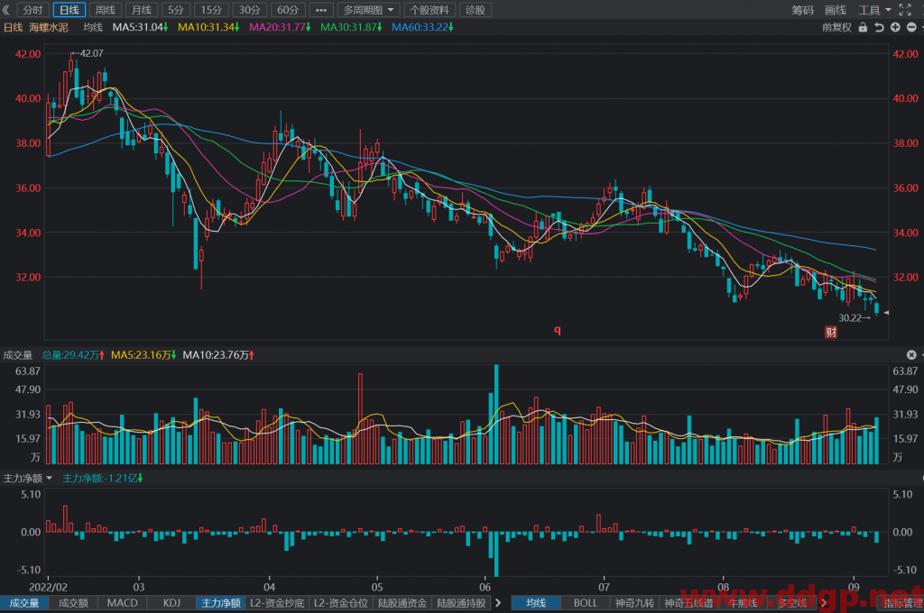Zoom in with the plus icon
The image size is (924, 613).
click(x=895, y=27)
